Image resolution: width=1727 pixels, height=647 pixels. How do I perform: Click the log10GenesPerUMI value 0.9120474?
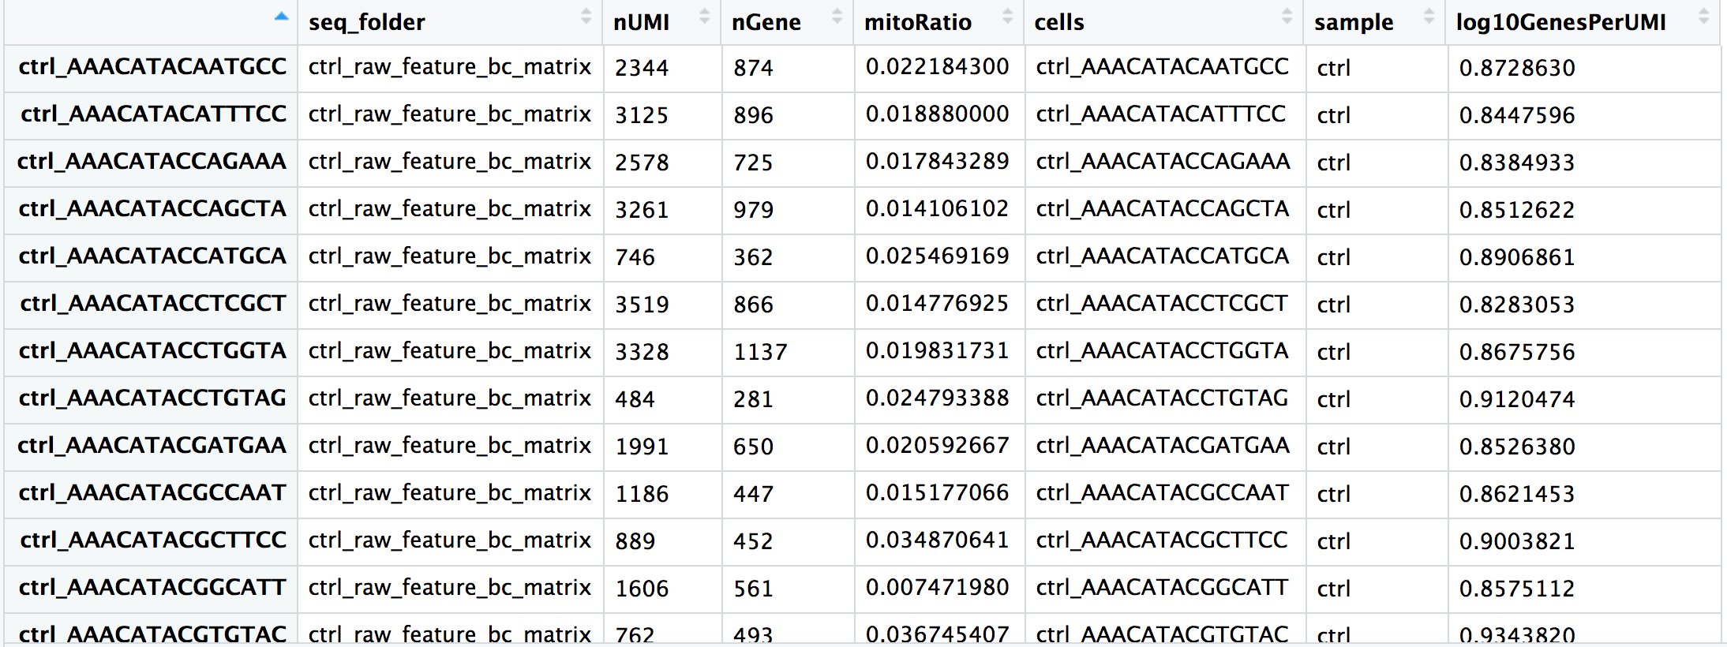1516,399
